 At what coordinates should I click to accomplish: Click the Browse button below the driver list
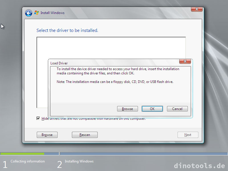[47, 135]
